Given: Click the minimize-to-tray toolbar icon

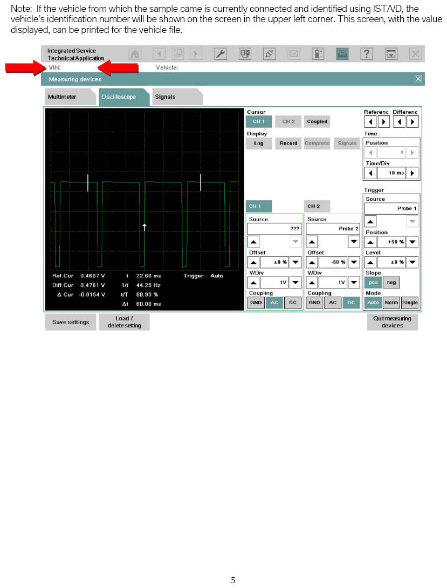Looking at the screenshot, I should (391, 54).
